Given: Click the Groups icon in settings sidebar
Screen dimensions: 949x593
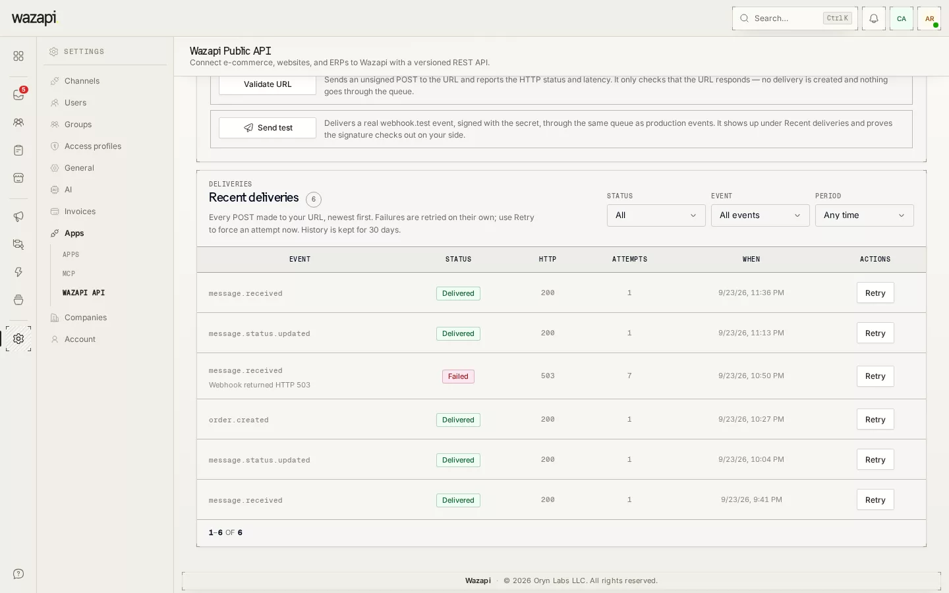Looking at the screenshot, I should 55,125.
